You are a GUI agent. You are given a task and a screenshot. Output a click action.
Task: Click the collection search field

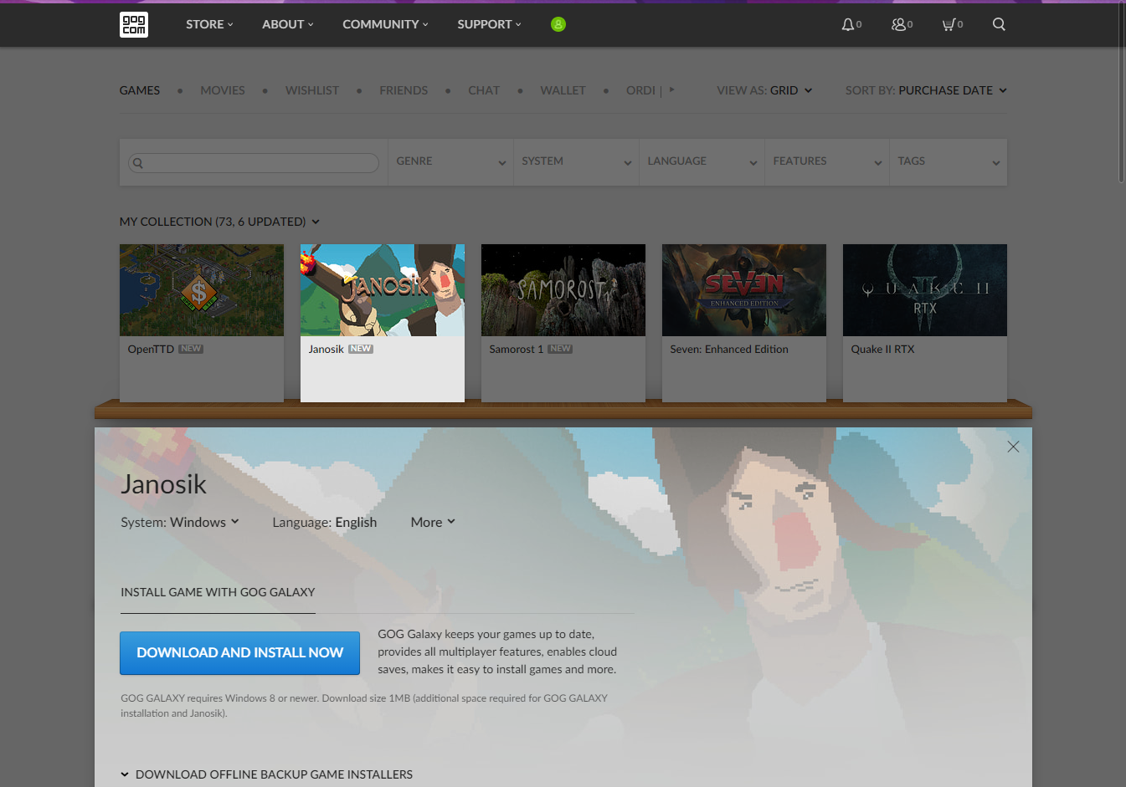(x=254, y=162)
